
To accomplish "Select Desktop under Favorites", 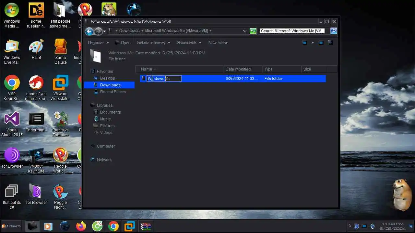I will coord(107,78).
